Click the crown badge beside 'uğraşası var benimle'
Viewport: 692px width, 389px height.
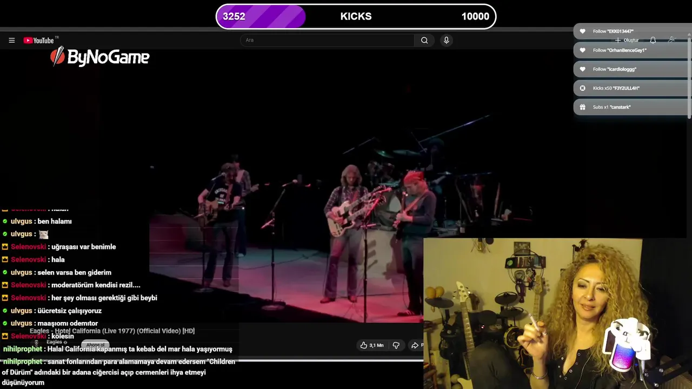pos(5,247)
